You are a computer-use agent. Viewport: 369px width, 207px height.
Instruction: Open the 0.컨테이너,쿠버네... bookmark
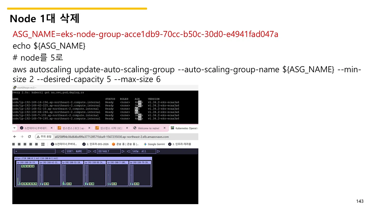click(x=64, y=144)
